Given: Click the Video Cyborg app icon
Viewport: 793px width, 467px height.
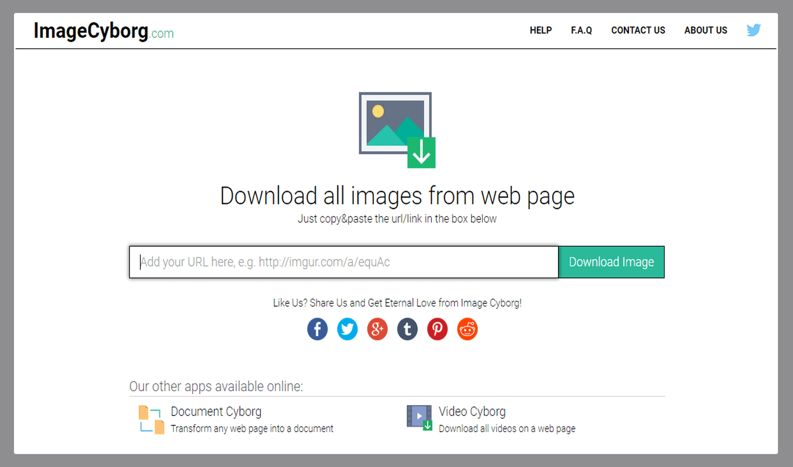Looking at the screenshot, I should click(x=419, y=418).
